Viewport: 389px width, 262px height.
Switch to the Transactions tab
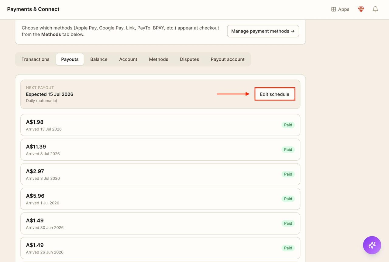point(35,59)
